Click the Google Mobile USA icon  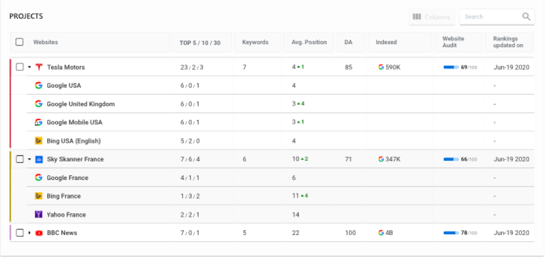(x=39, y=122)
